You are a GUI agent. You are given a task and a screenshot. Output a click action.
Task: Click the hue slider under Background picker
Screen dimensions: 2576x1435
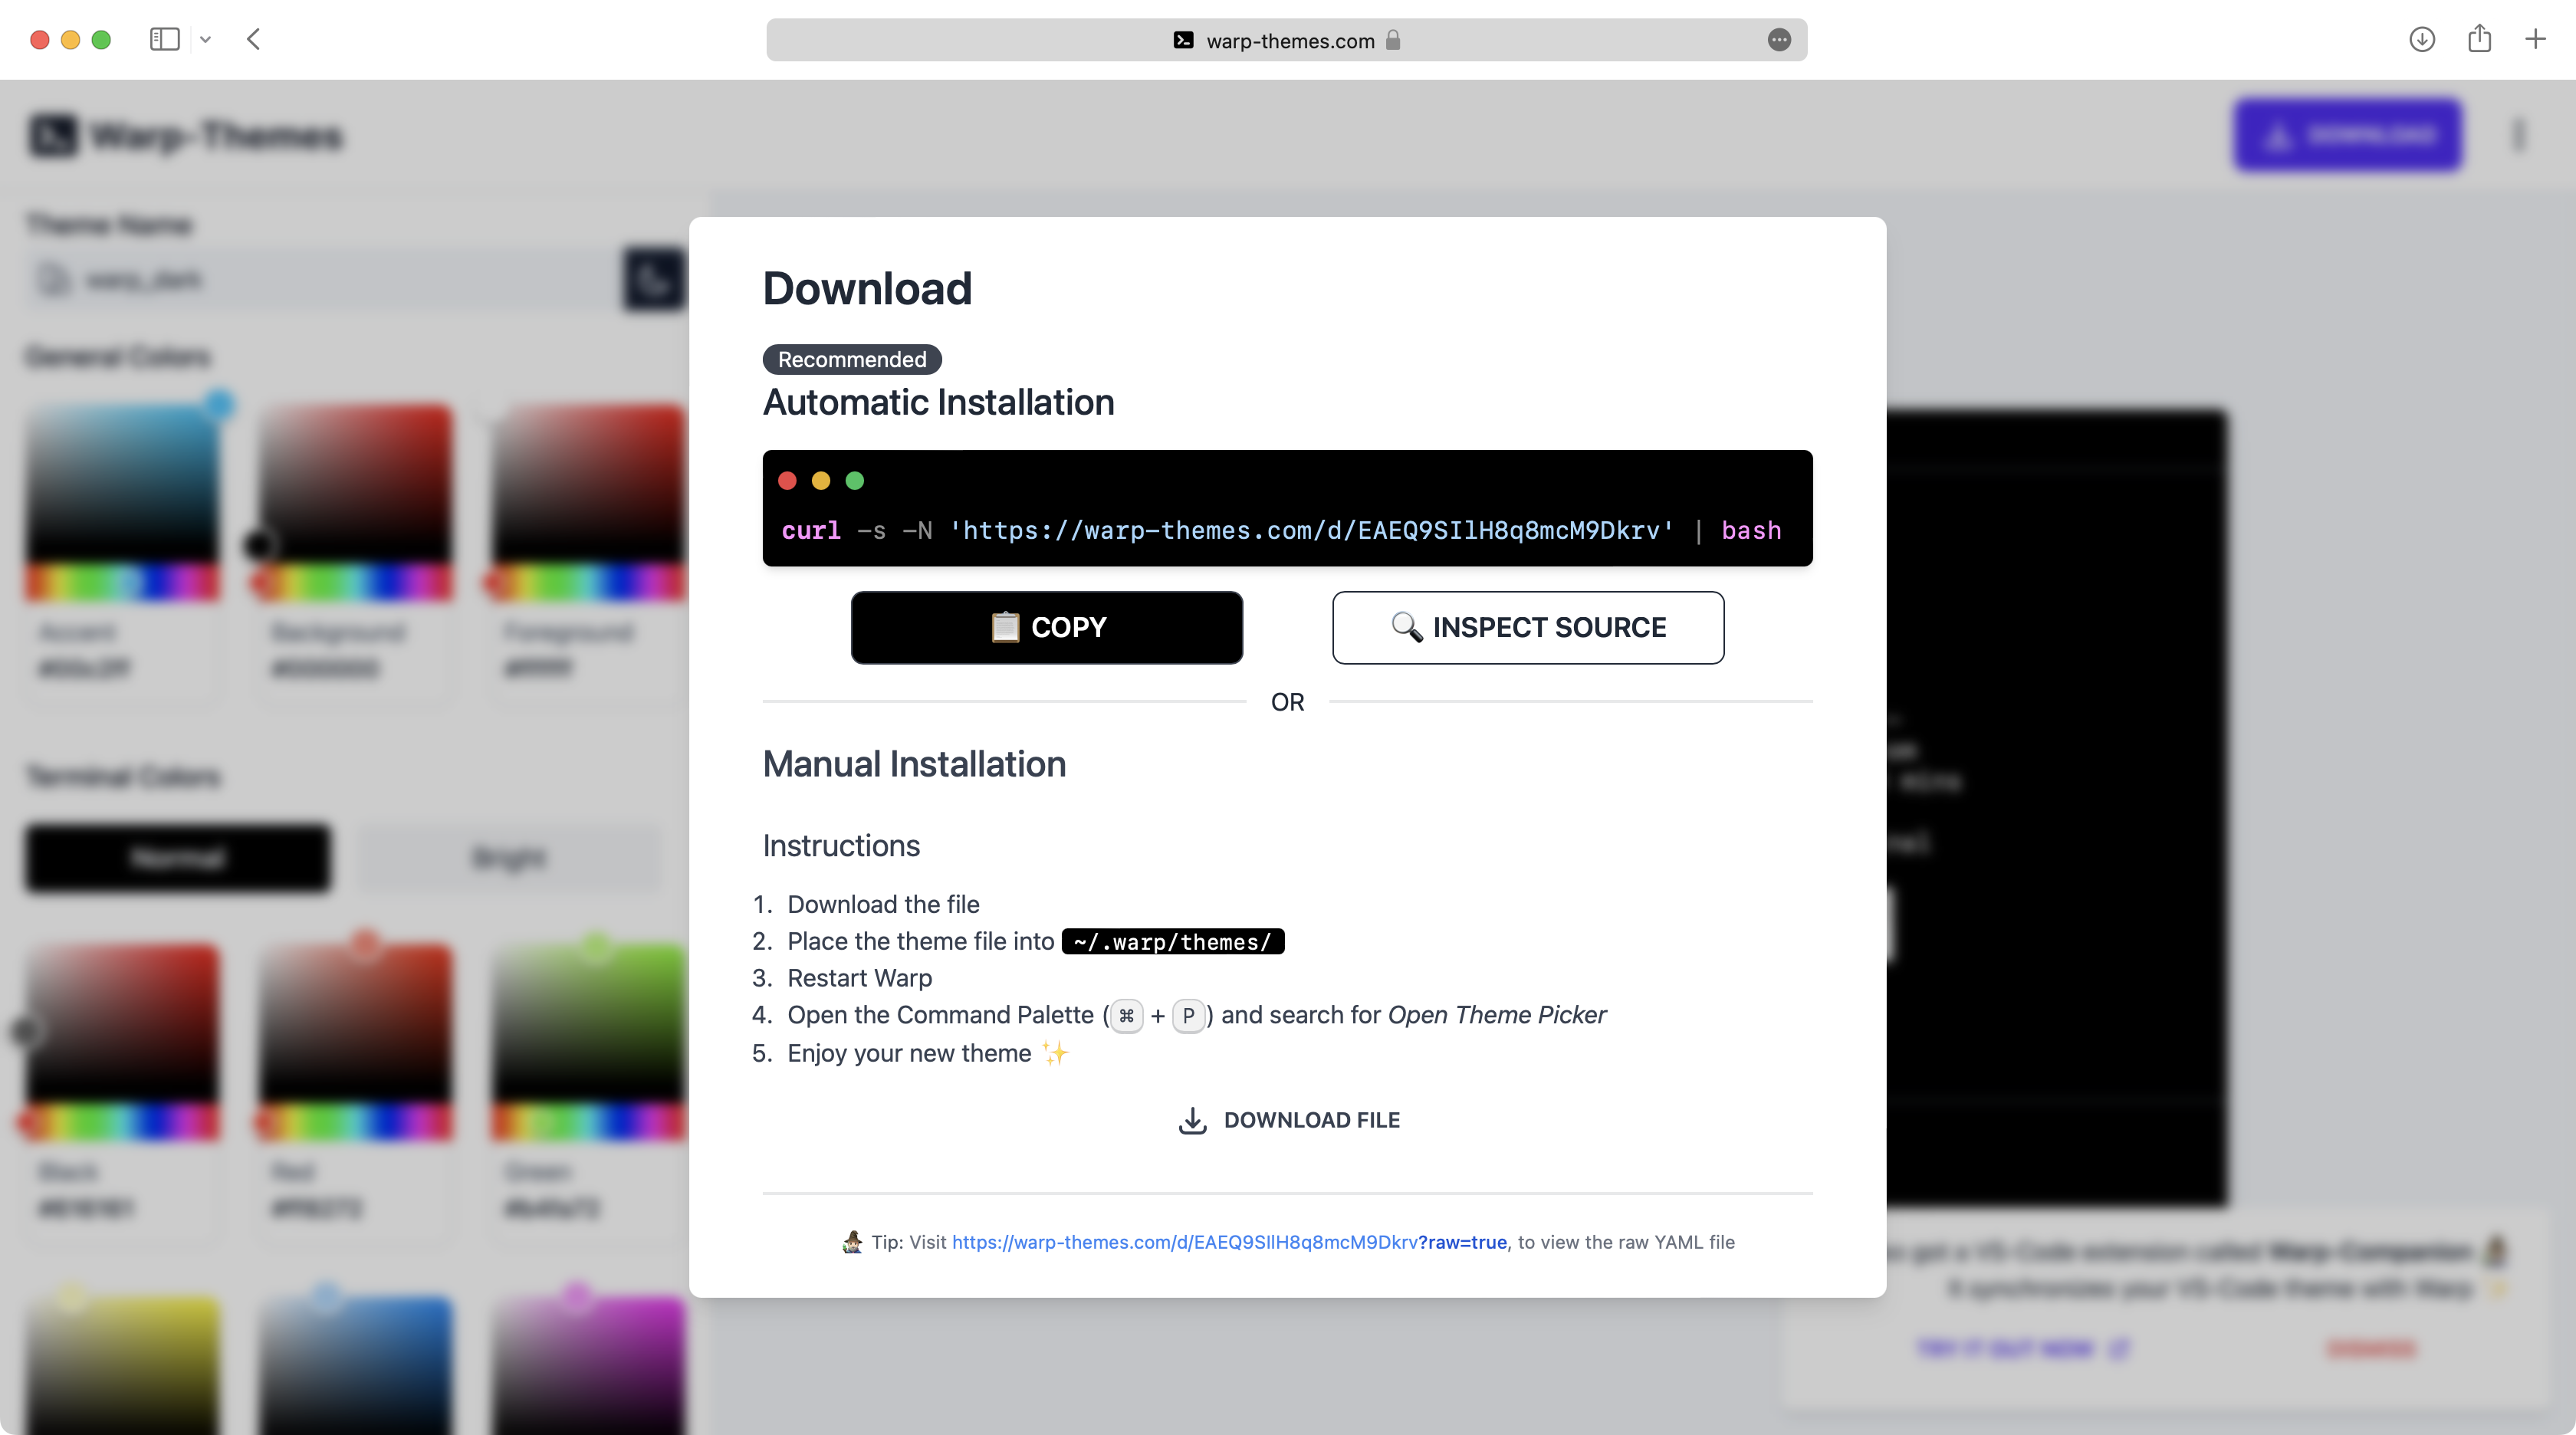pyautogui.click(x=355, y=582)
